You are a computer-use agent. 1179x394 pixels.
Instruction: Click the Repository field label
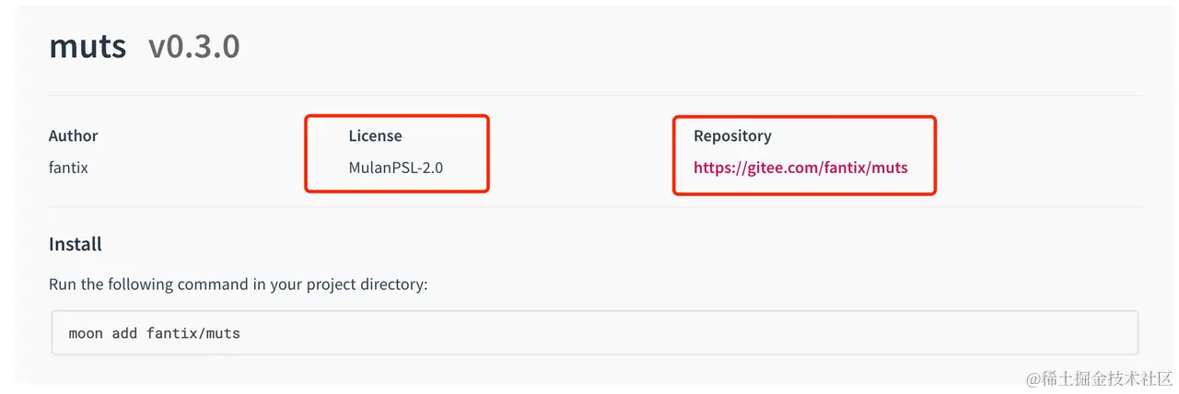tap(732, 135)
